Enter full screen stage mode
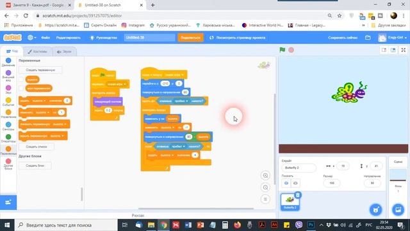The image size is (410, 231). point(404,50)
